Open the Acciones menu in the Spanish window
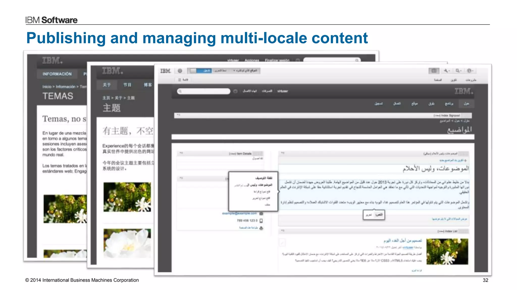Viewport: 517px width, 290px height. pyautogui.click(x=252, y=60)
